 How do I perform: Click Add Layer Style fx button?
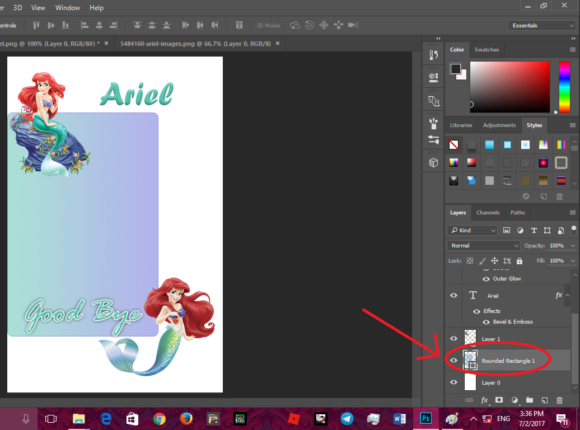(485, 400)
